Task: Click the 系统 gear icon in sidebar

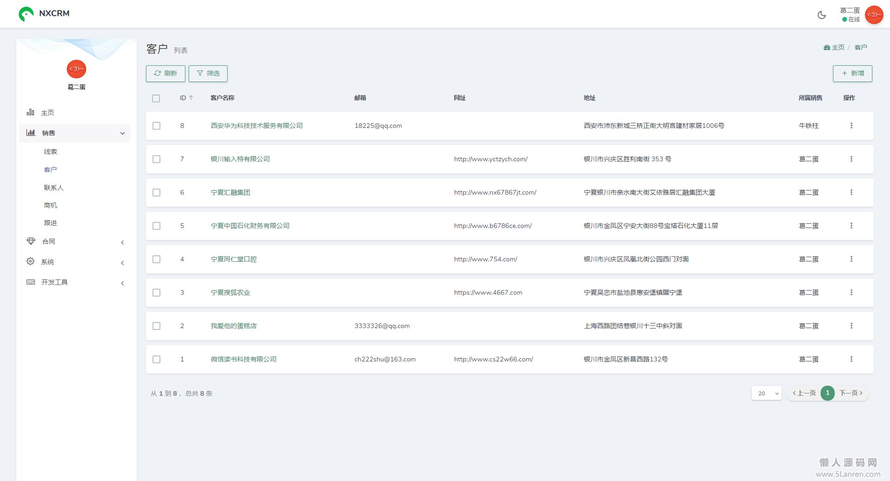Action: 31,261
